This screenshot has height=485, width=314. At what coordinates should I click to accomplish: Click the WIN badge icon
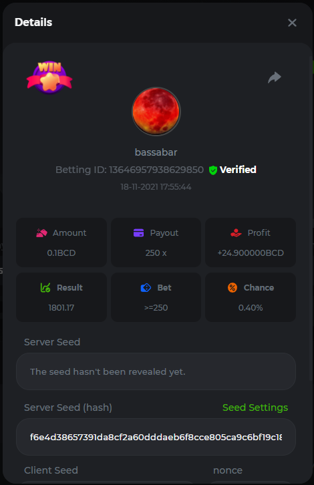pyautogui.click(x=49, y=77)
